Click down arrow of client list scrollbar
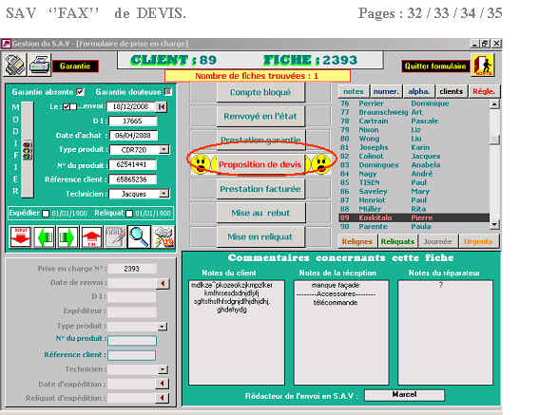The image size is (539, 415). (494, 225)
